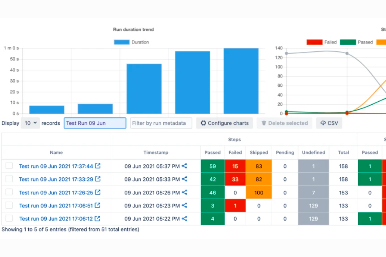The height and width of the screenshot is (257, 386).
Task: Open external link for Test run 17:06:12
Action: [98, 218]
